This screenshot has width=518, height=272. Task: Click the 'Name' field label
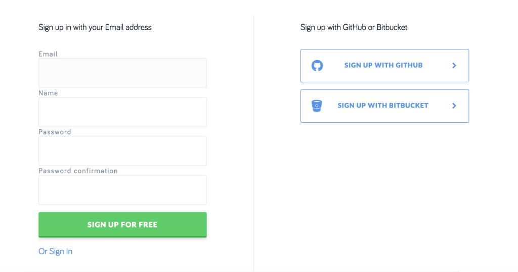click(49, 93)
